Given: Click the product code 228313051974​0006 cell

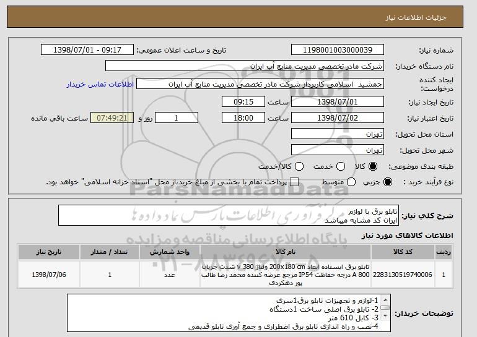Looking at the screenshot, I should (x=403, y=275).
